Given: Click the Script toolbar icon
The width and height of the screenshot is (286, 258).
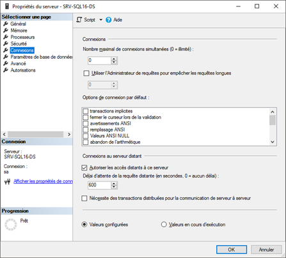Looking at the screenshot, I should point(79,20).
